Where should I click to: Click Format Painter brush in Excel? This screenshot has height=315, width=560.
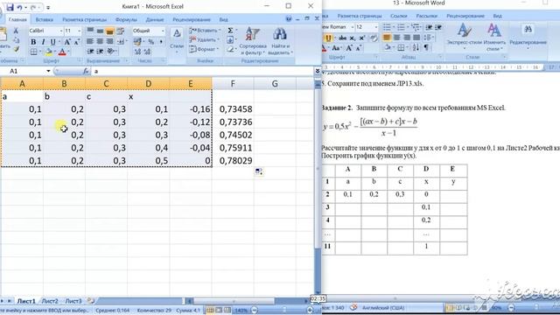point(16,49)
